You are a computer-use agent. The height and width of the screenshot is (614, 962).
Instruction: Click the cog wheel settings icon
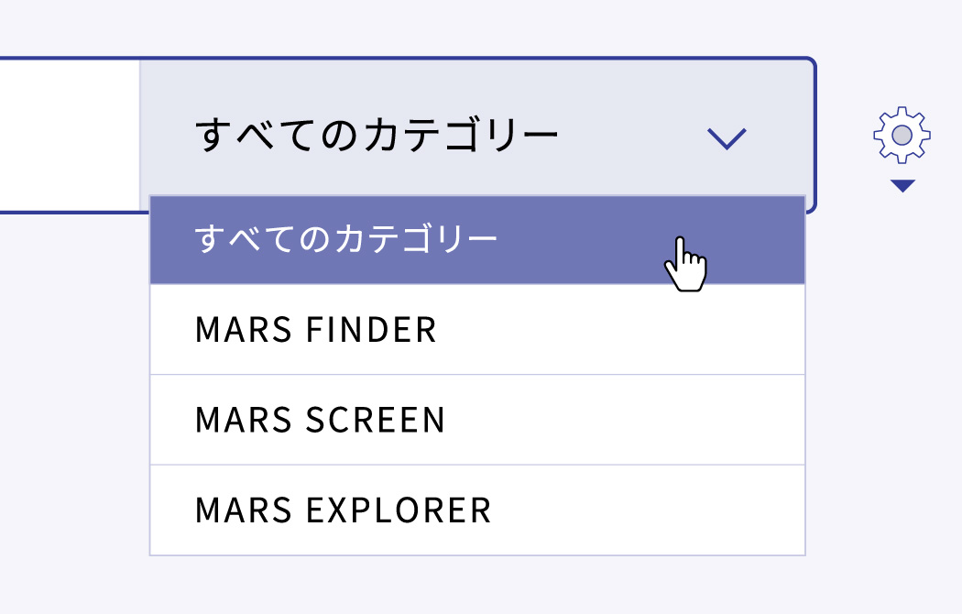pos(902,135)
